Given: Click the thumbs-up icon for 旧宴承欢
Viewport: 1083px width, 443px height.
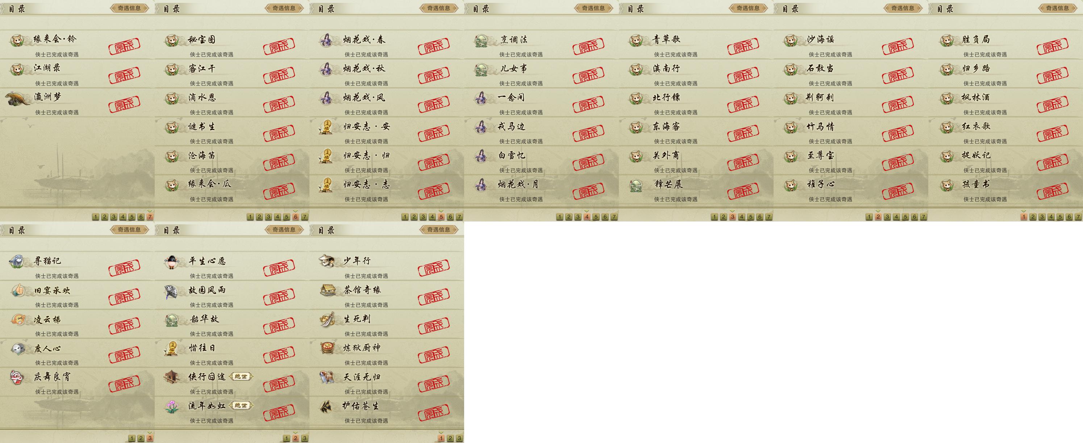Looking at the screenshot, I should pyautogui.click(x=17, y=290).
